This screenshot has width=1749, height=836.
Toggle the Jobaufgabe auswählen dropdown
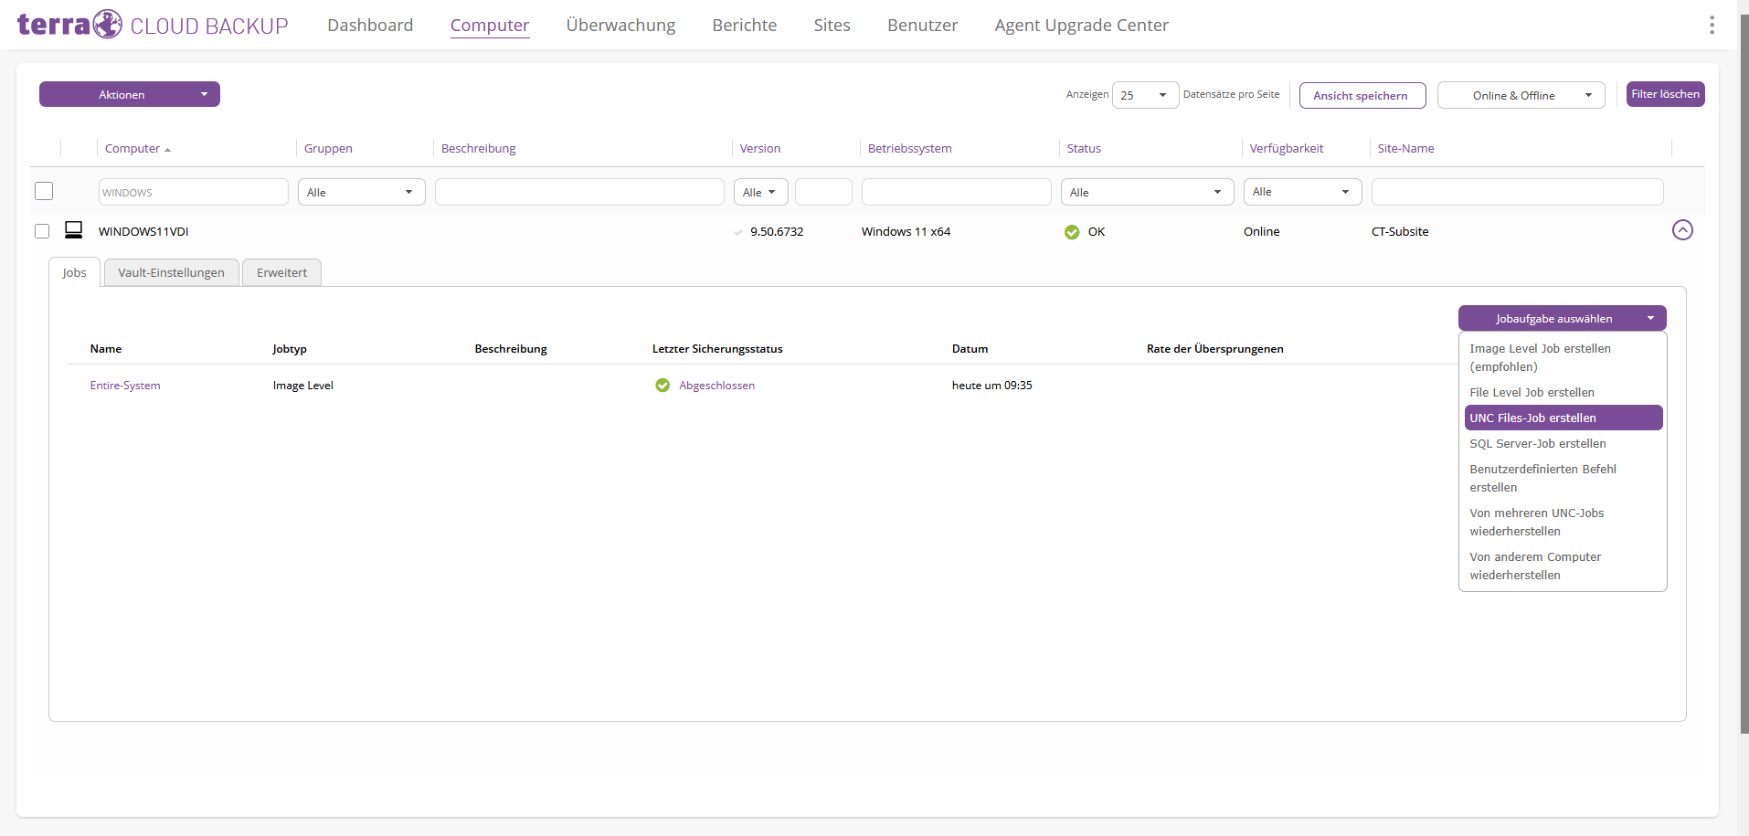(x=1562, y=318)
